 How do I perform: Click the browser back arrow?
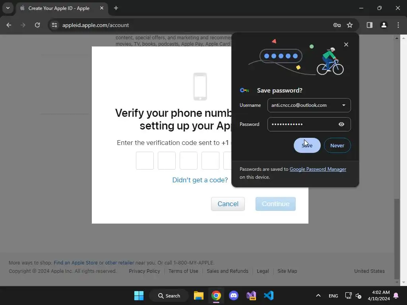coord(9,25)
